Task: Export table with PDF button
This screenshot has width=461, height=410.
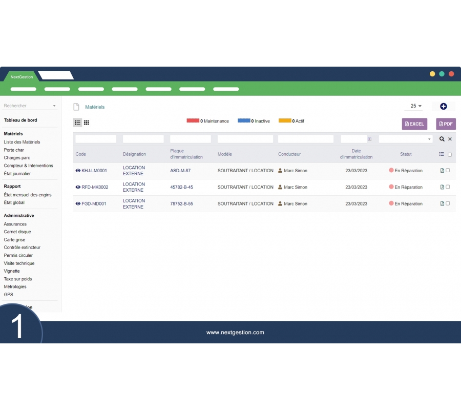Action: coord(446,124)
